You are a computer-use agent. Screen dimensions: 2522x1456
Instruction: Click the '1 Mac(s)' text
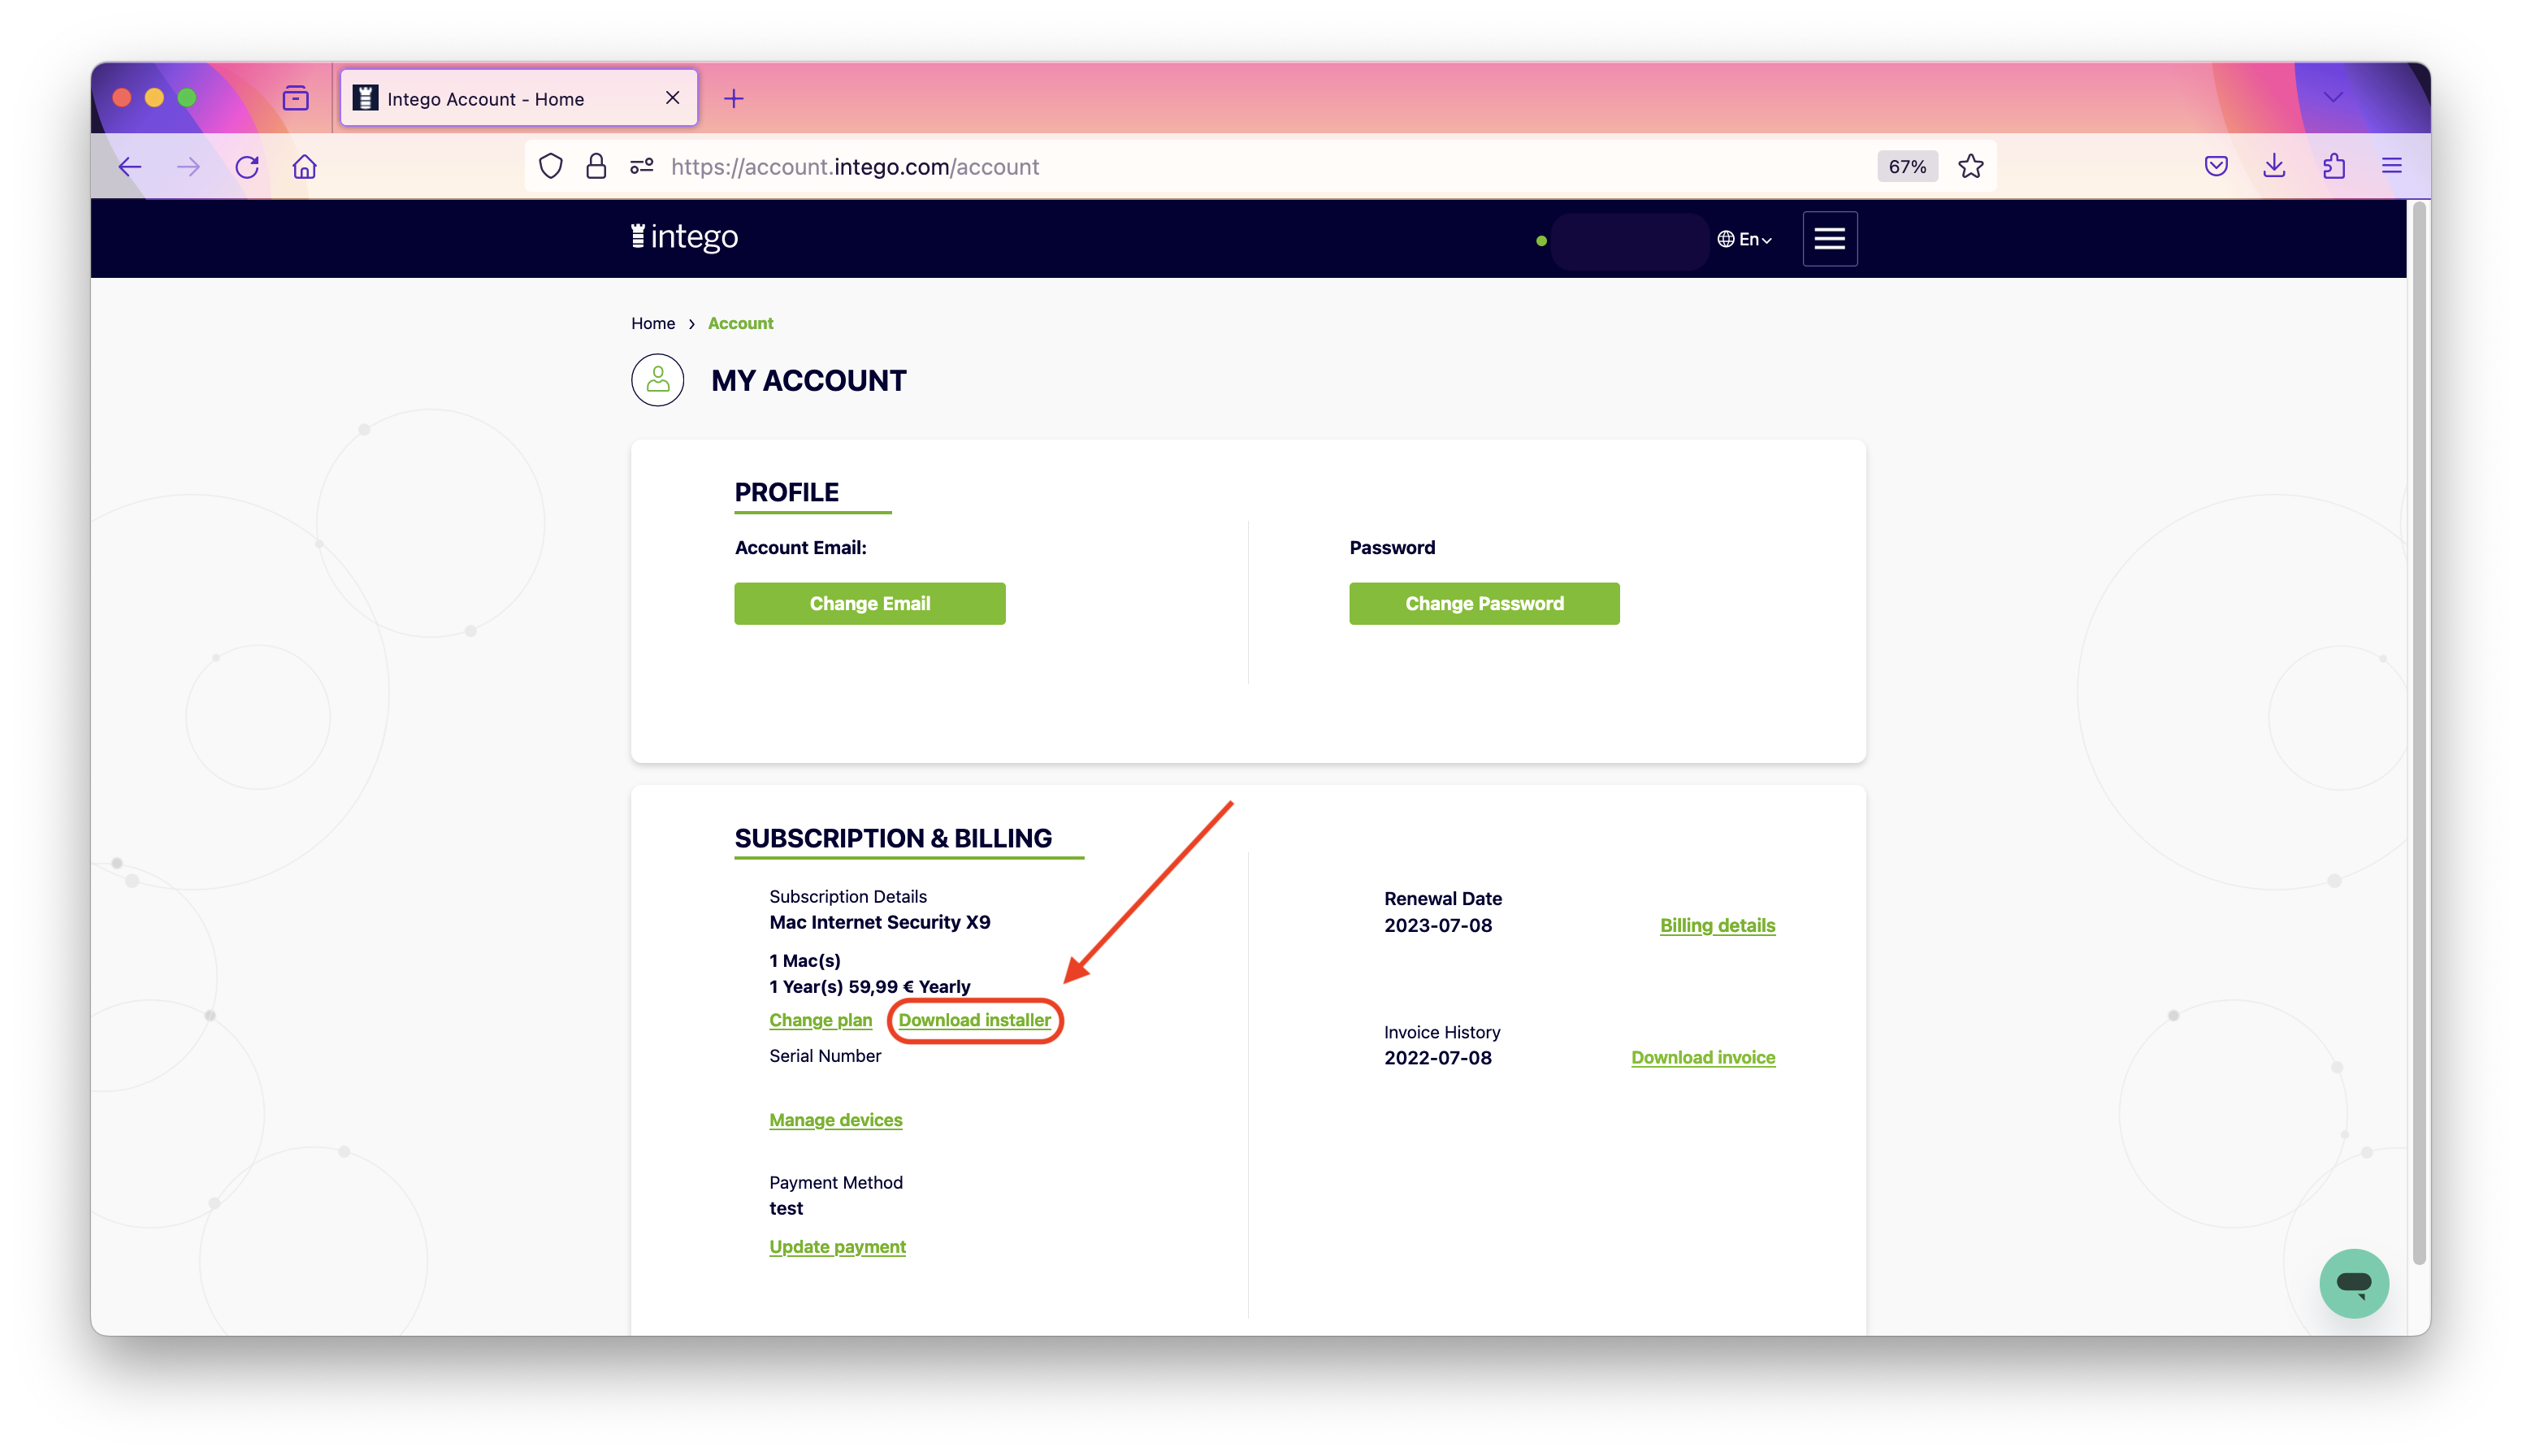point(805,961)
